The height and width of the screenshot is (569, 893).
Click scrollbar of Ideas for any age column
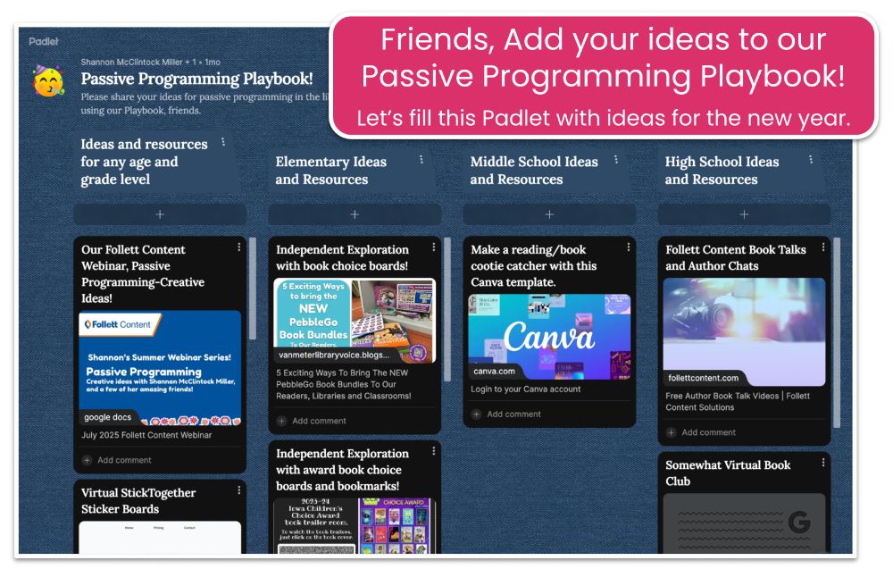click(x=253, y=289)
